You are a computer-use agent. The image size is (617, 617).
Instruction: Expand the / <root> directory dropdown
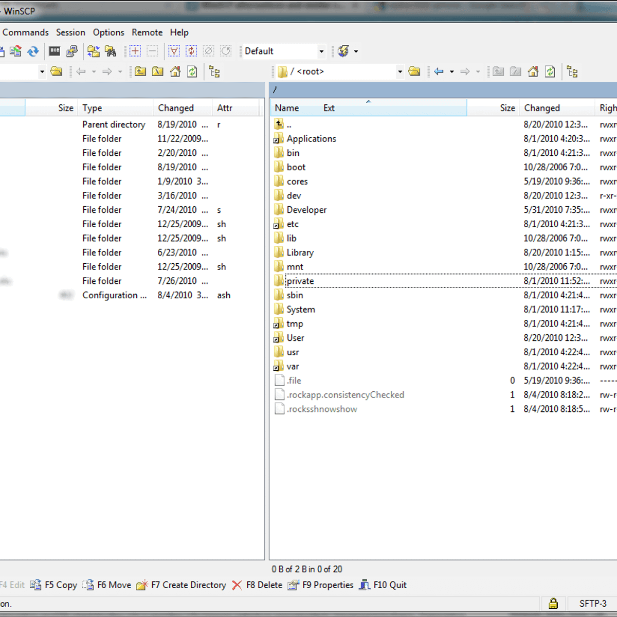(x=400, y=71)
